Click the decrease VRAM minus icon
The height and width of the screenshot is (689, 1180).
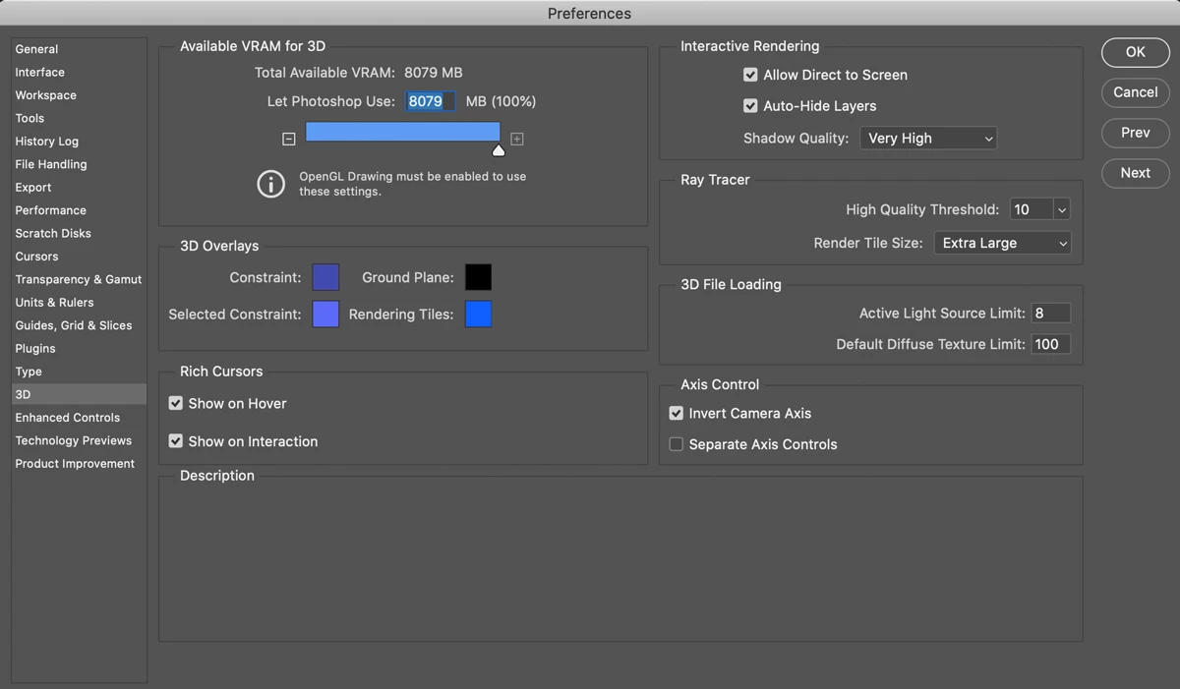point(288,140)
